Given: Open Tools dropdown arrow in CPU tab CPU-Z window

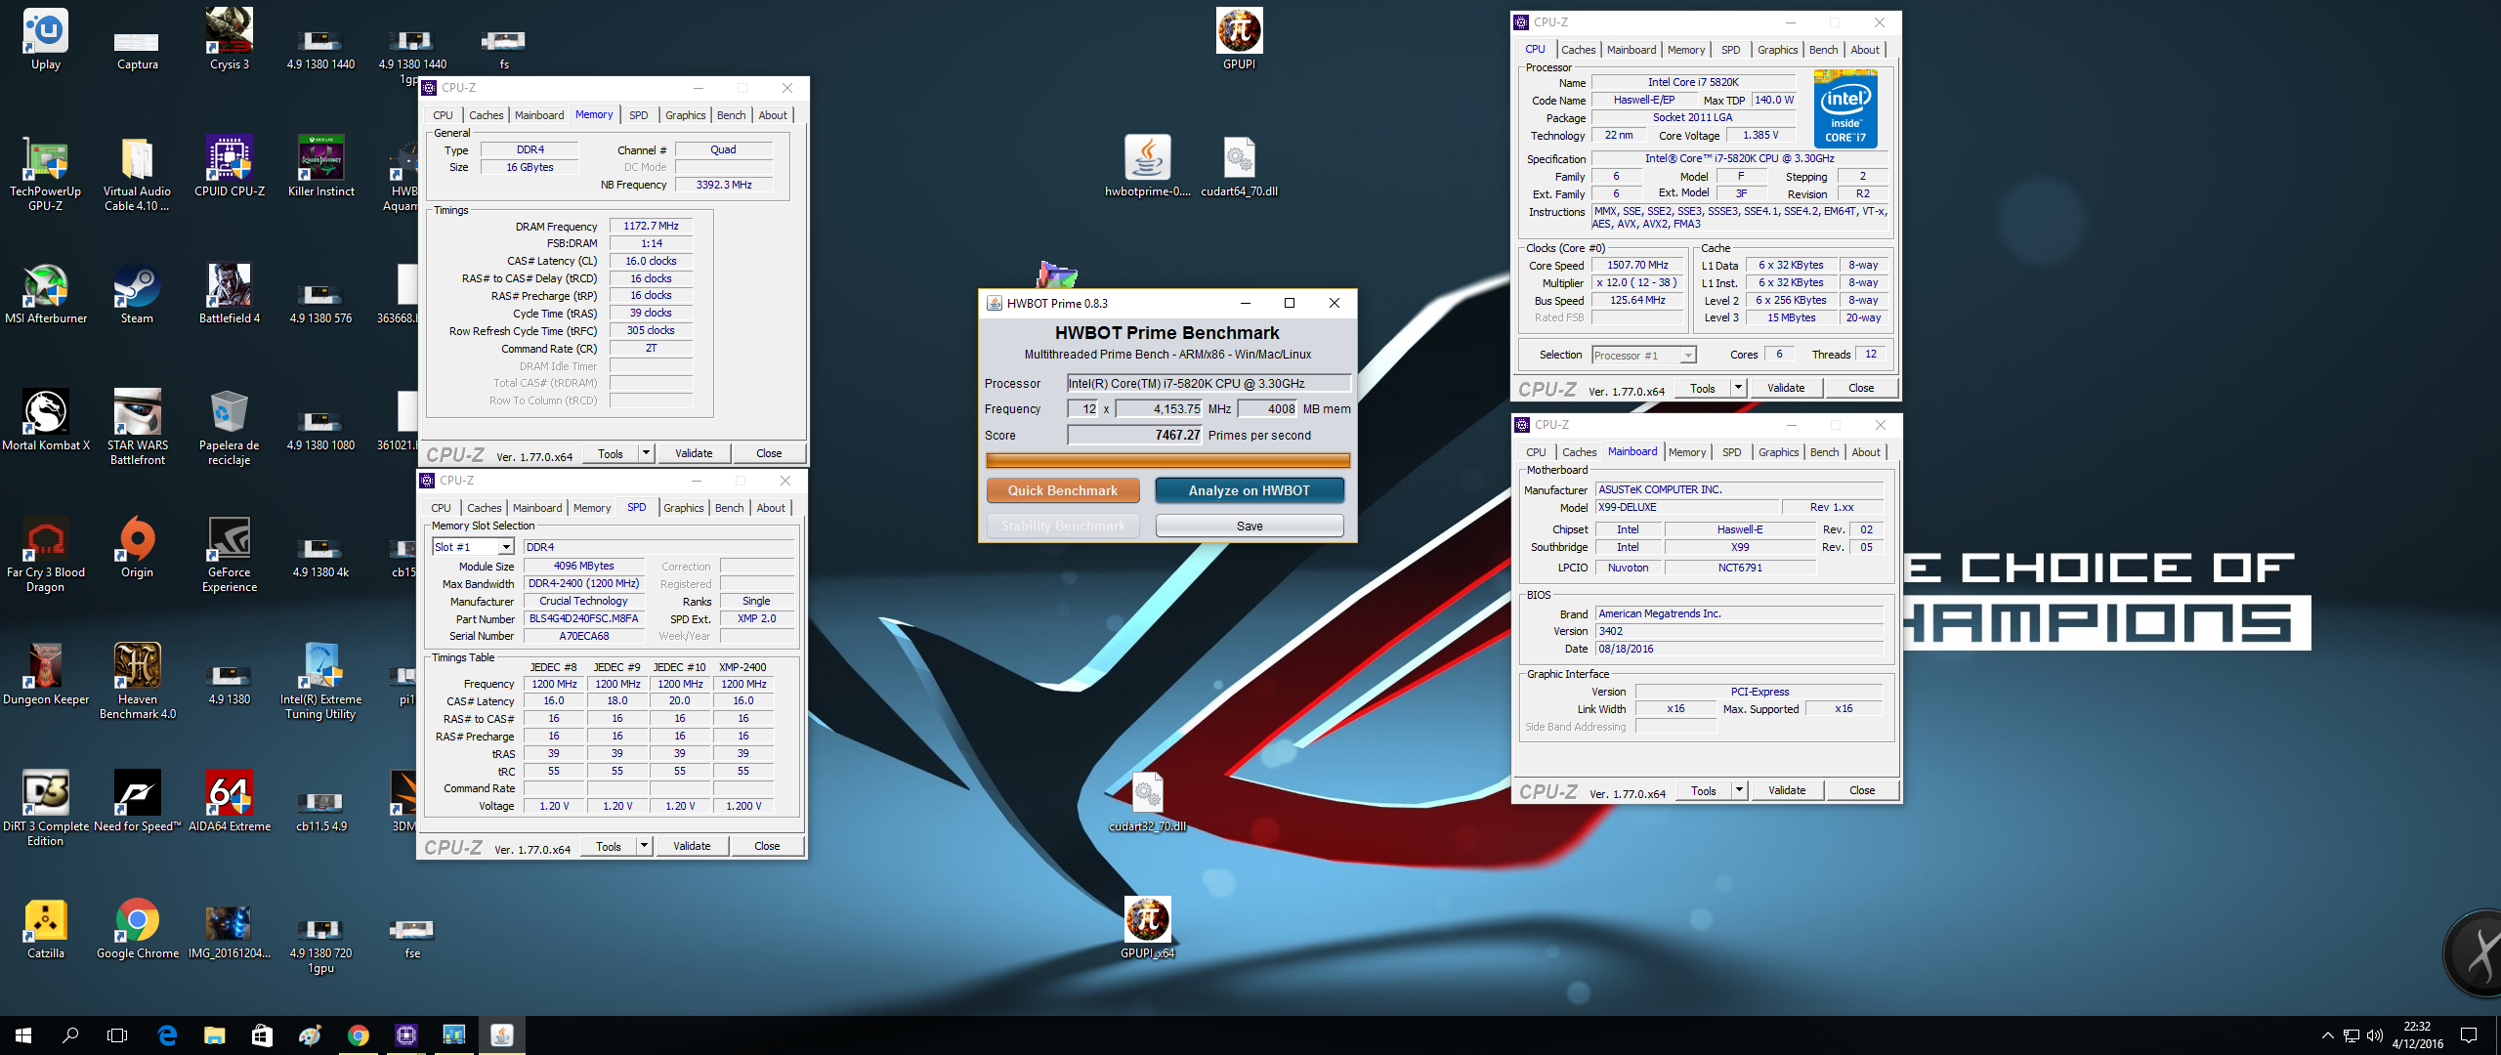Looking at the screenshot, I should (x=1738, y=388).
